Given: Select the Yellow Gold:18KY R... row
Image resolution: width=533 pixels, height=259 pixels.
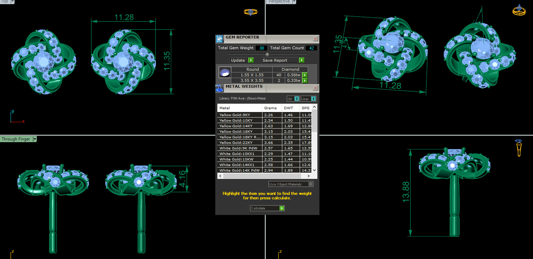Looking at the screenshot, I should point(265,137).
